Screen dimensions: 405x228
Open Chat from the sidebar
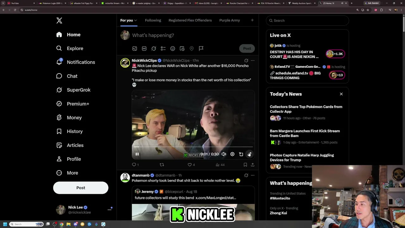point(67,76)
